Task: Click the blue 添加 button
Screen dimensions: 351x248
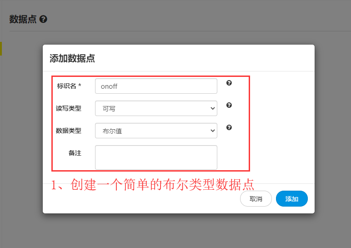Action: (291, 199)
